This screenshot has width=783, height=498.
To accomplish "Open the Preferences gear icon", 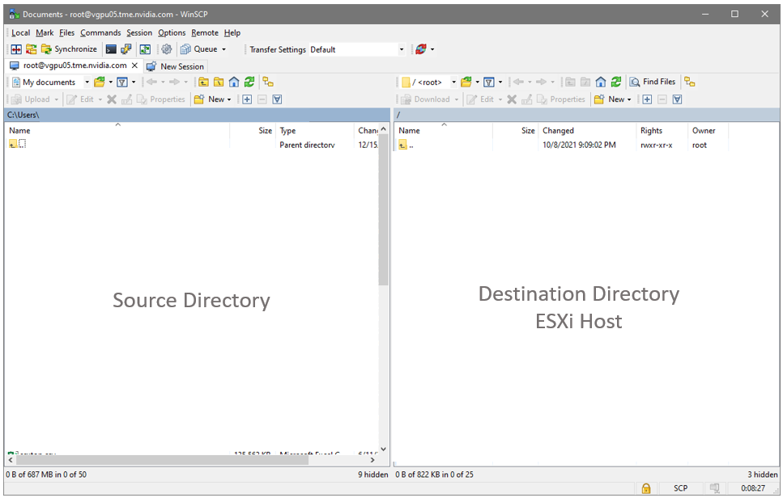I will pos(167,49).
